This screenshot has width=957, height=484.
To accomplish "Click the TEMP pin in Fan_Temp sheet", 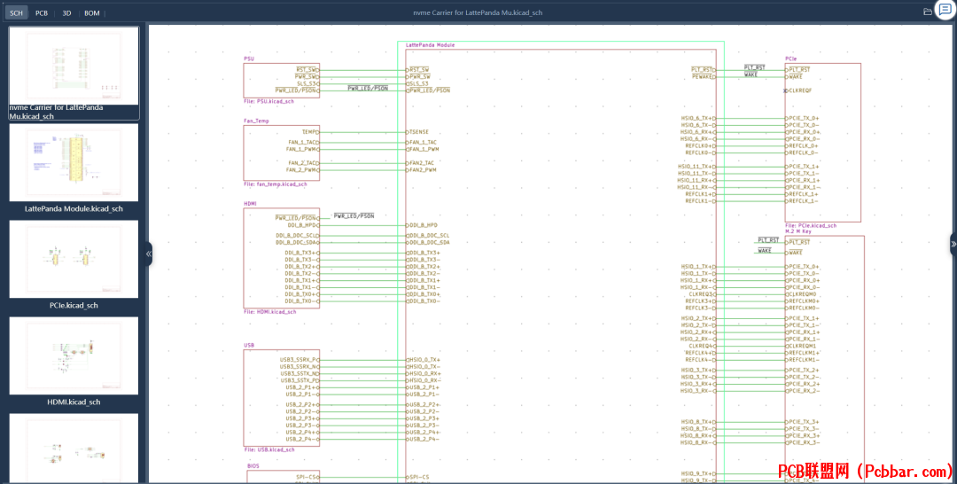I will [311, 132].
